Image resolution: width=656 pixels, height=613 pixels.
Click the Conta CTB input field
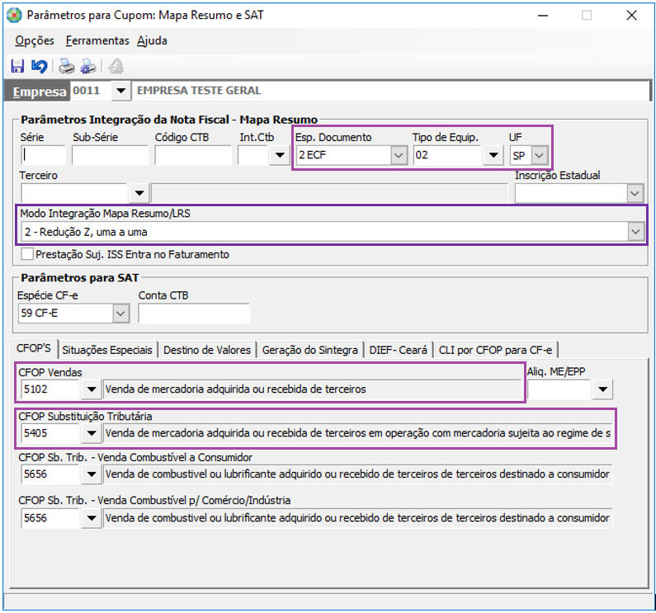[194, 314]
